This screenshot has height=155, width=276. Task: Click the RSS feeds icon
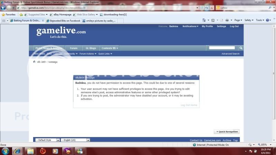coord(213,20)
